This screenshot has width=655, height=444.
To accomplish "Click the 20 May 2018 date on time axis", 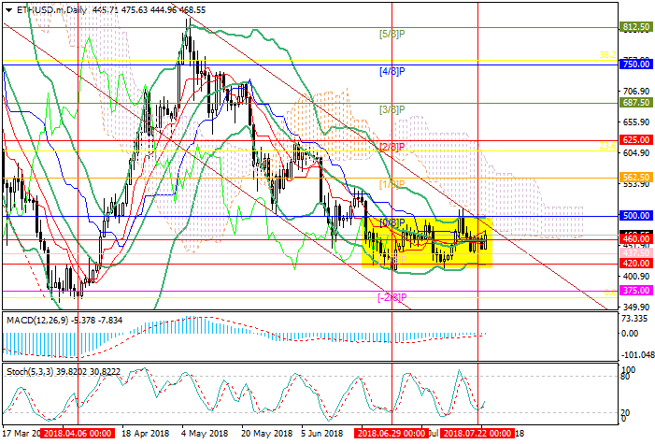I will point(267,433).
